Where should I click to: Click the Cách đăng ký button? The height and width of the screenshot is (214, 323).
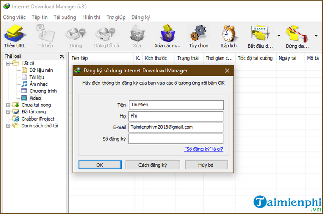[153, 165]
